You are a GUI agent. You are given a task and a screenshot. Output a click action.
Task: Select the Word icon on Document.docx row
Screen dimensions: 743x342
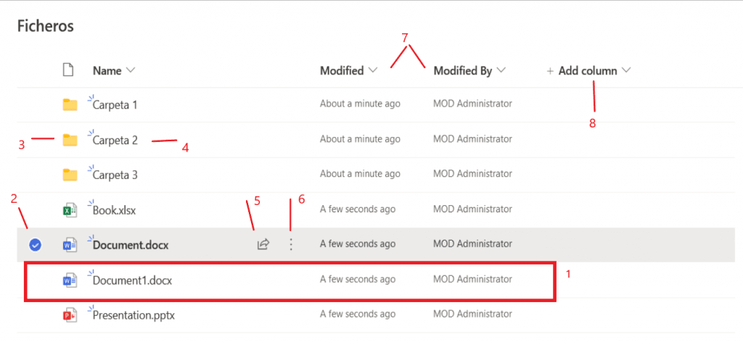click(70, 245)
